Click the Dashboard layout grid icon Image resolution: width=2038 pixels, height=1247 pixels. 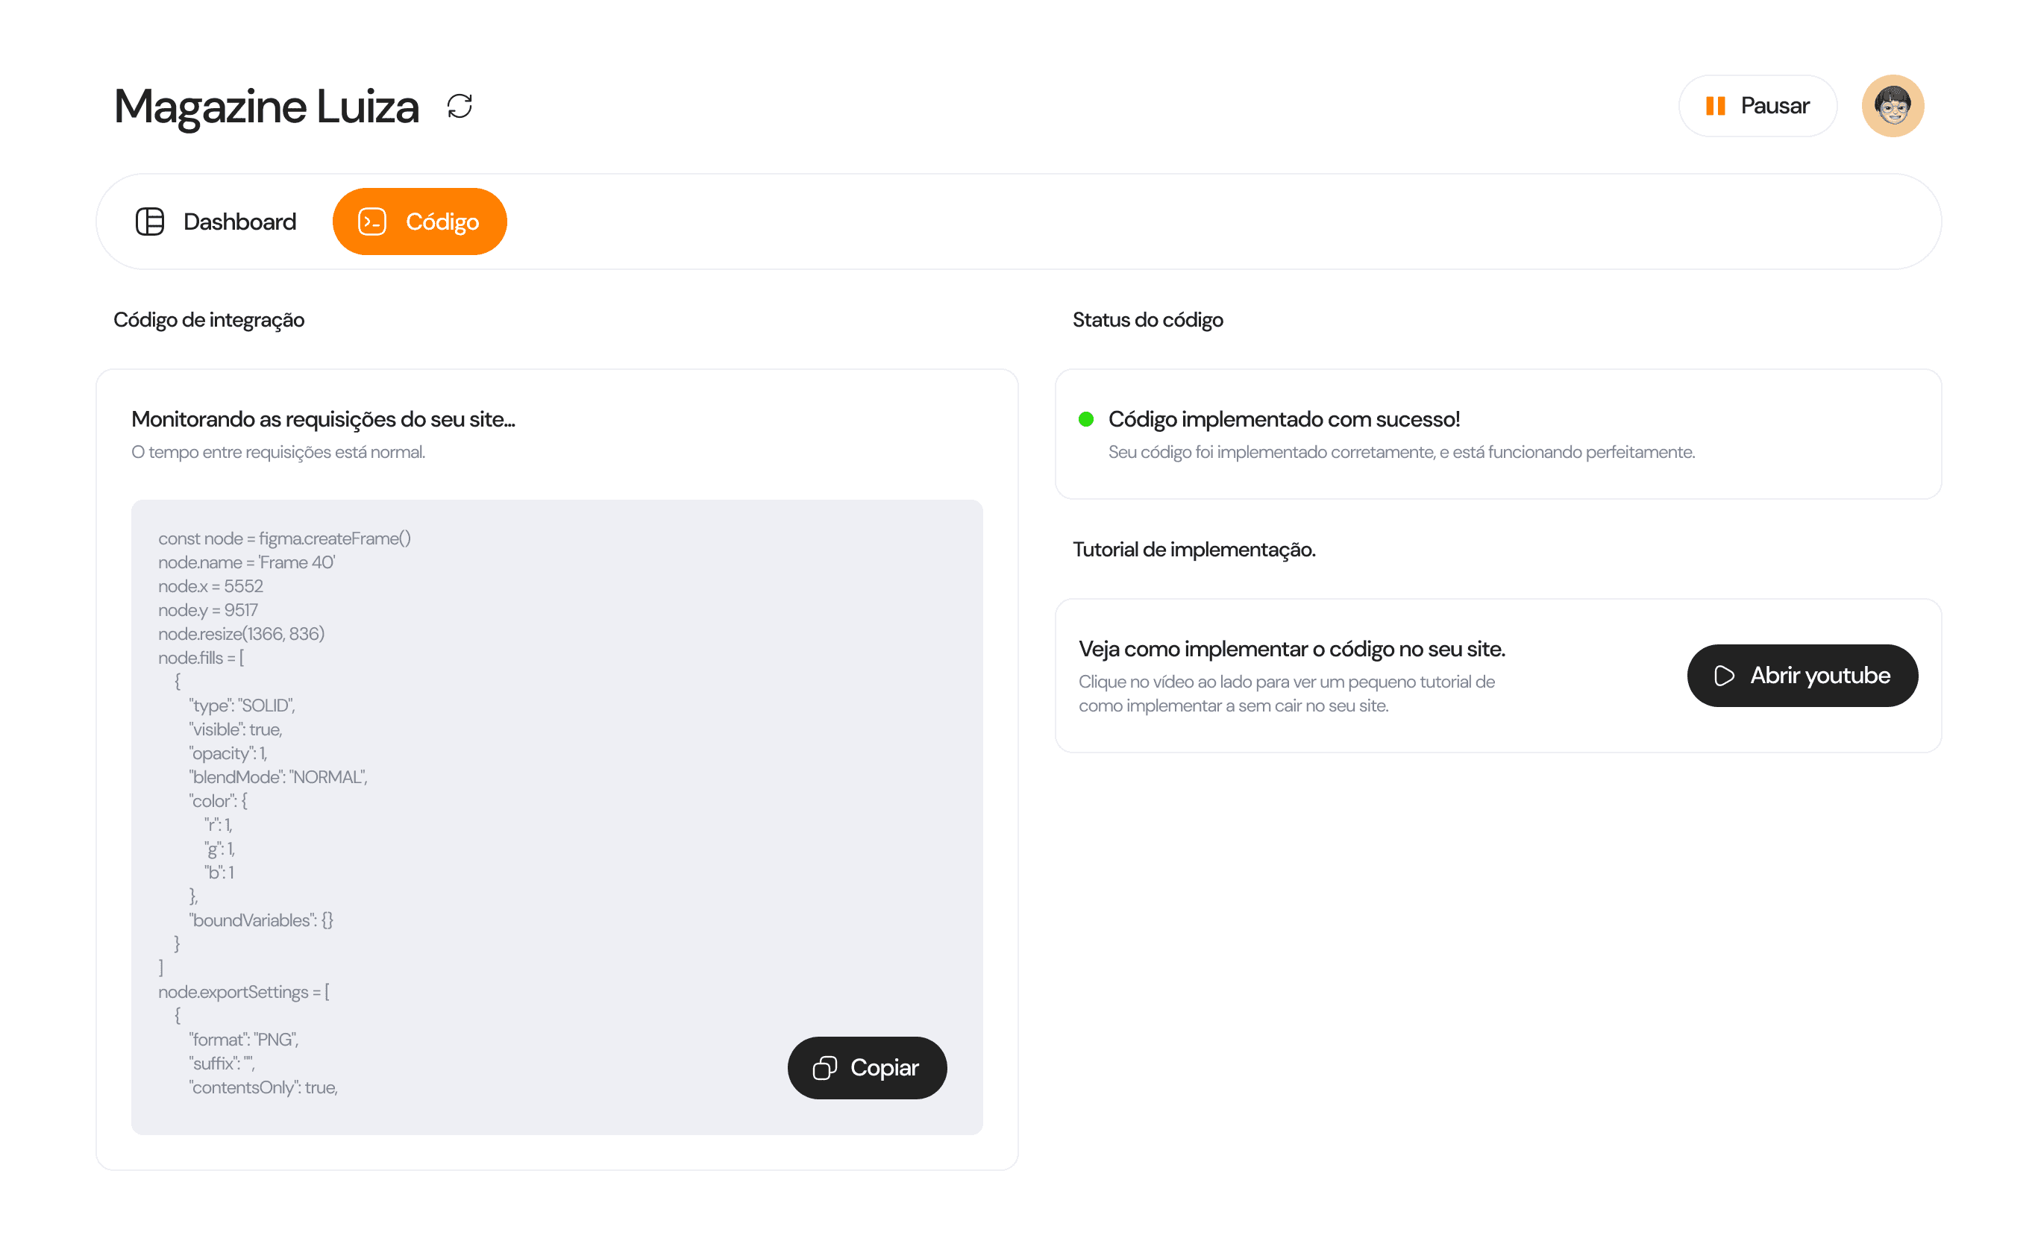point(150,222)
